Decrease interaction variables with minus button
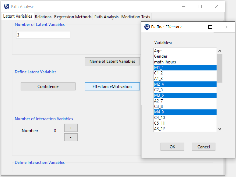Viewport: 236px width, 177px height. click(x=71, y=137)
